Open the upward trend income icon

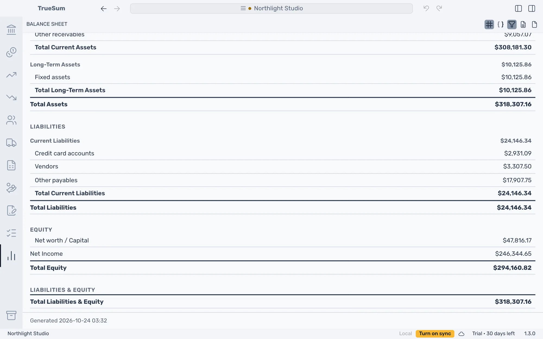point(11,75)
